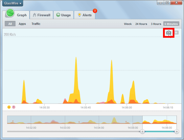Toggle the yellow download arrow indicator

[x=9, y=107]
